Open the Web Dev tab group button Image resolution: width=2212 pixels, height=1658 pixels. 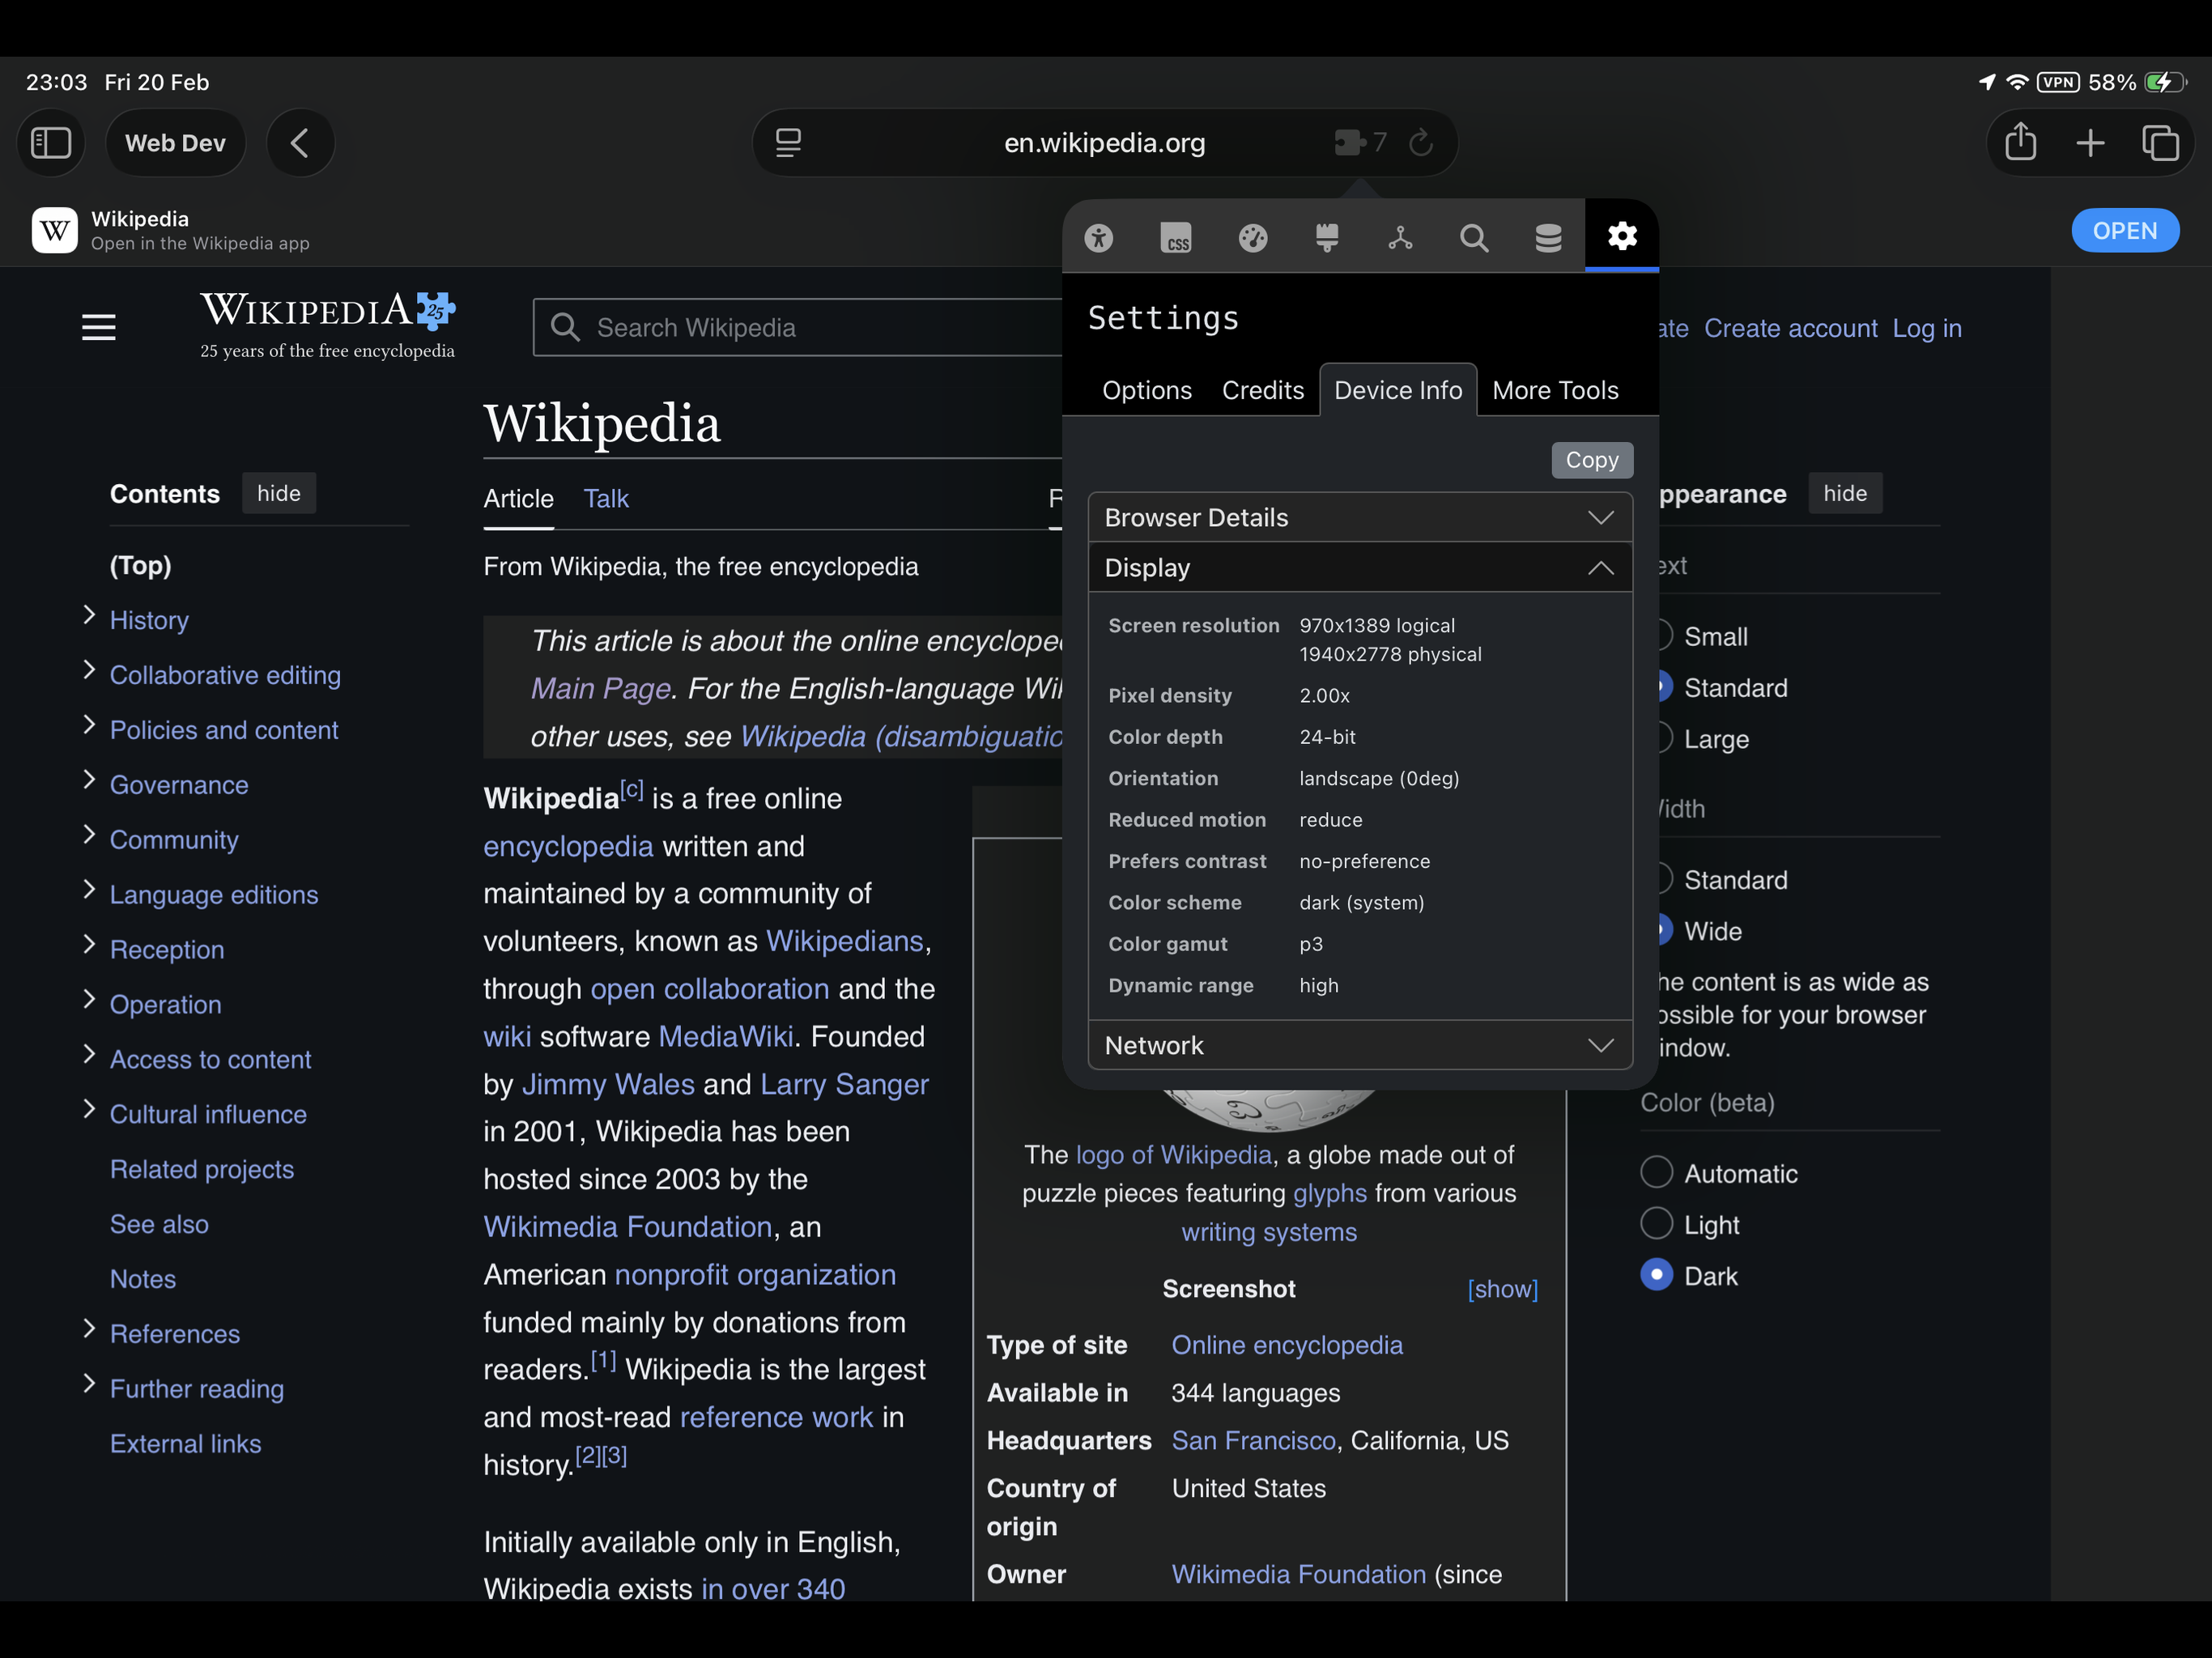click(175, 143)
